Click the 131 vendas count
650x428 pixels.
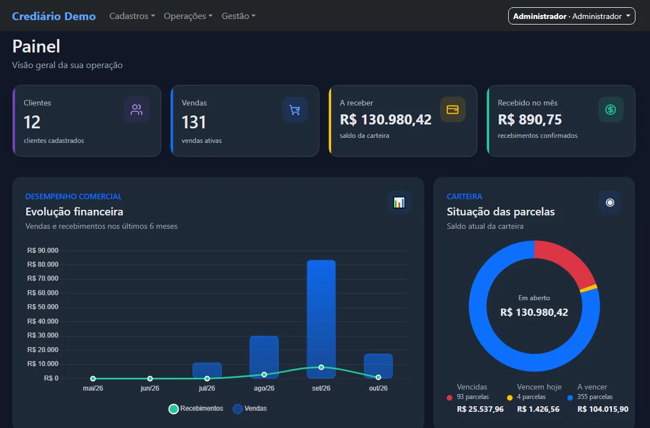194,122
